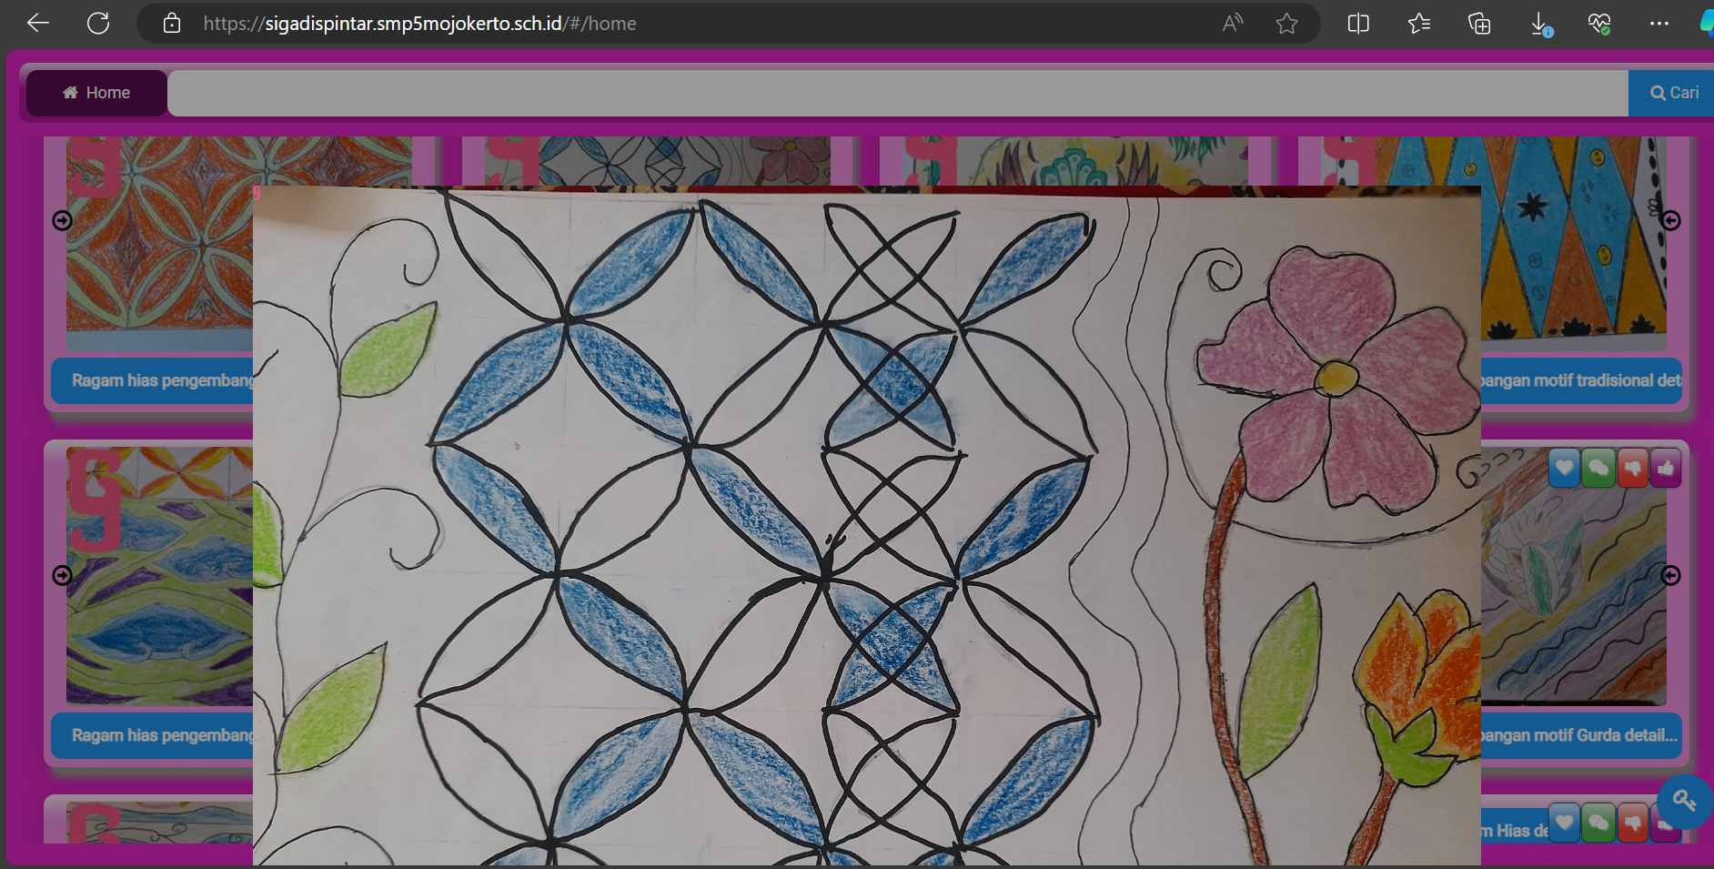Open browser Settings and more menu
The height and width of the screenshot is (869, 1714).
click(x=1659, y=24)
